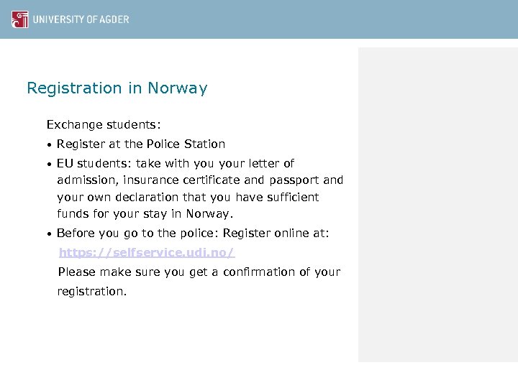Click the line starting "admission, insurance certificate"
518x388 pixels.
[200, 180]
